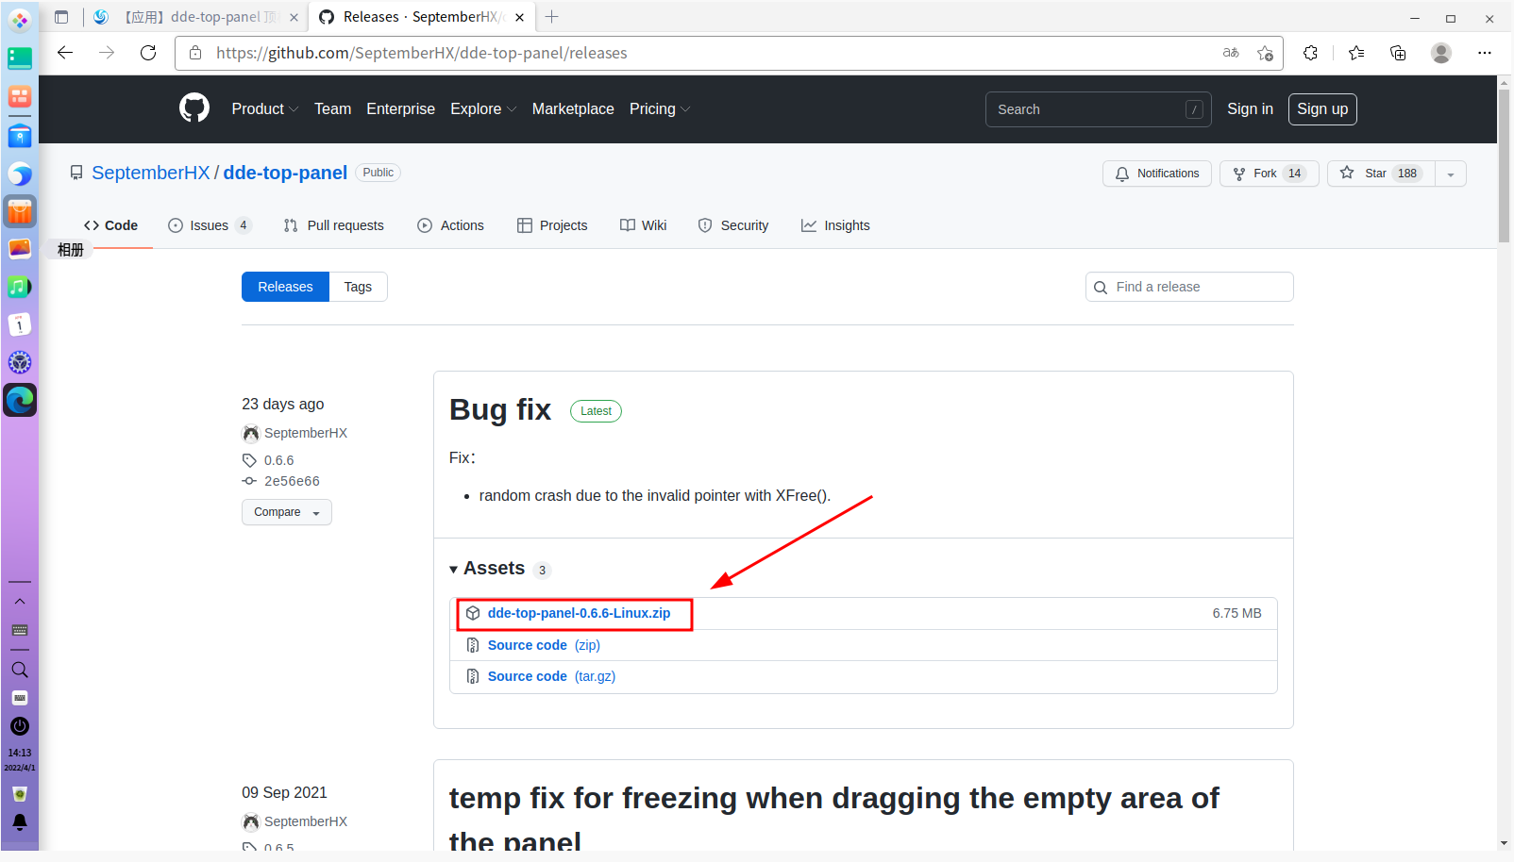Click the Sign in link
The height and width of the screenshot is (862, 1514).
(x=1250, y=109)
